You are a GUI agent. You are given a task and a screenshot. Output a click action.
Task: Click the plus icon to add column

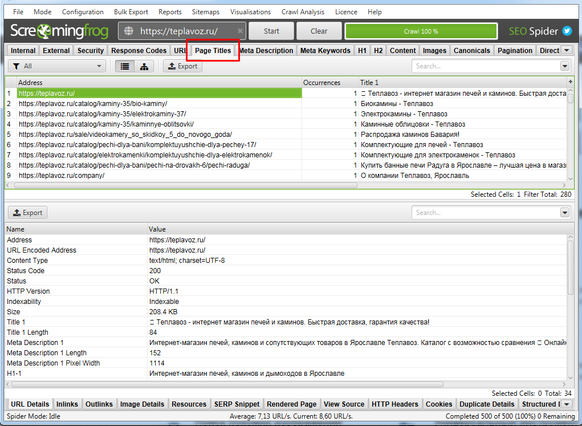click(571, 82)
